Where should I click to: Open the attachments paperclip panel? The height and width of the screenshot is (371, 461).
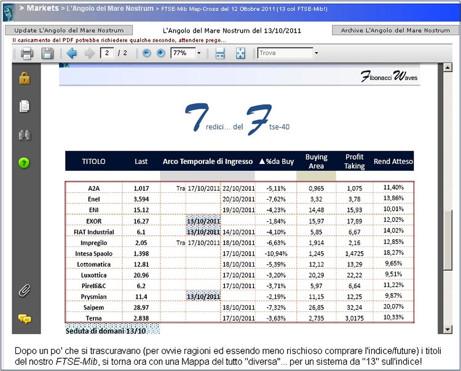(25, 291)
